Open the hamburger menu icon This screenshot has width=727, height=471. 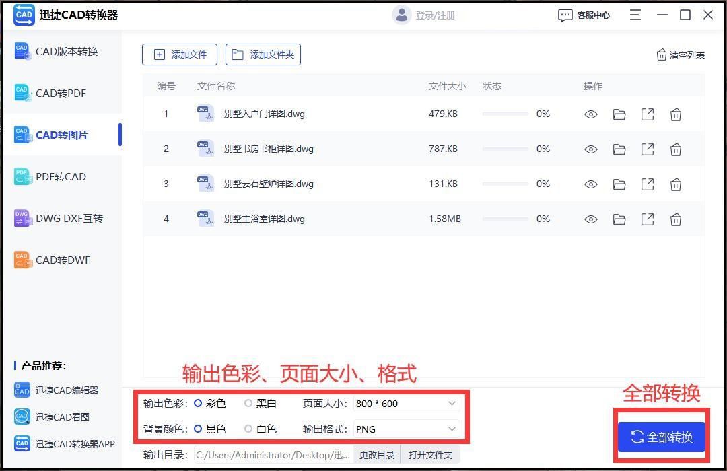click(x=635, y=14)
